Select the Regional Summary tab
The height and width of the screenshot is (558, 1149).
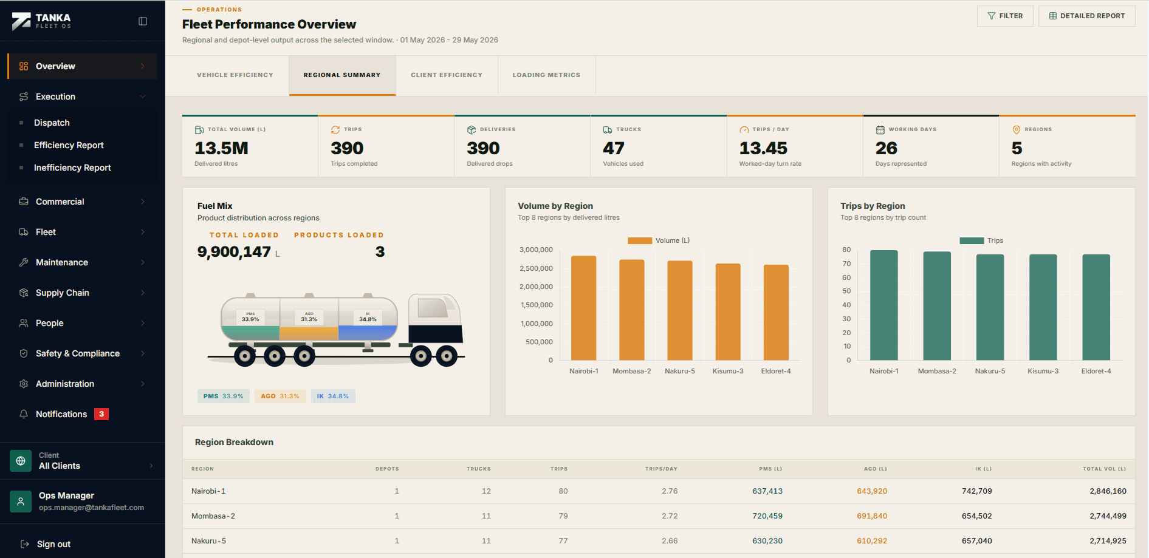342,75
